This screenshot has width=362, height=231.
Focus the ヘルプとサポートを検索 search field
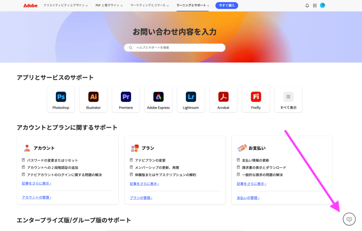175,48
